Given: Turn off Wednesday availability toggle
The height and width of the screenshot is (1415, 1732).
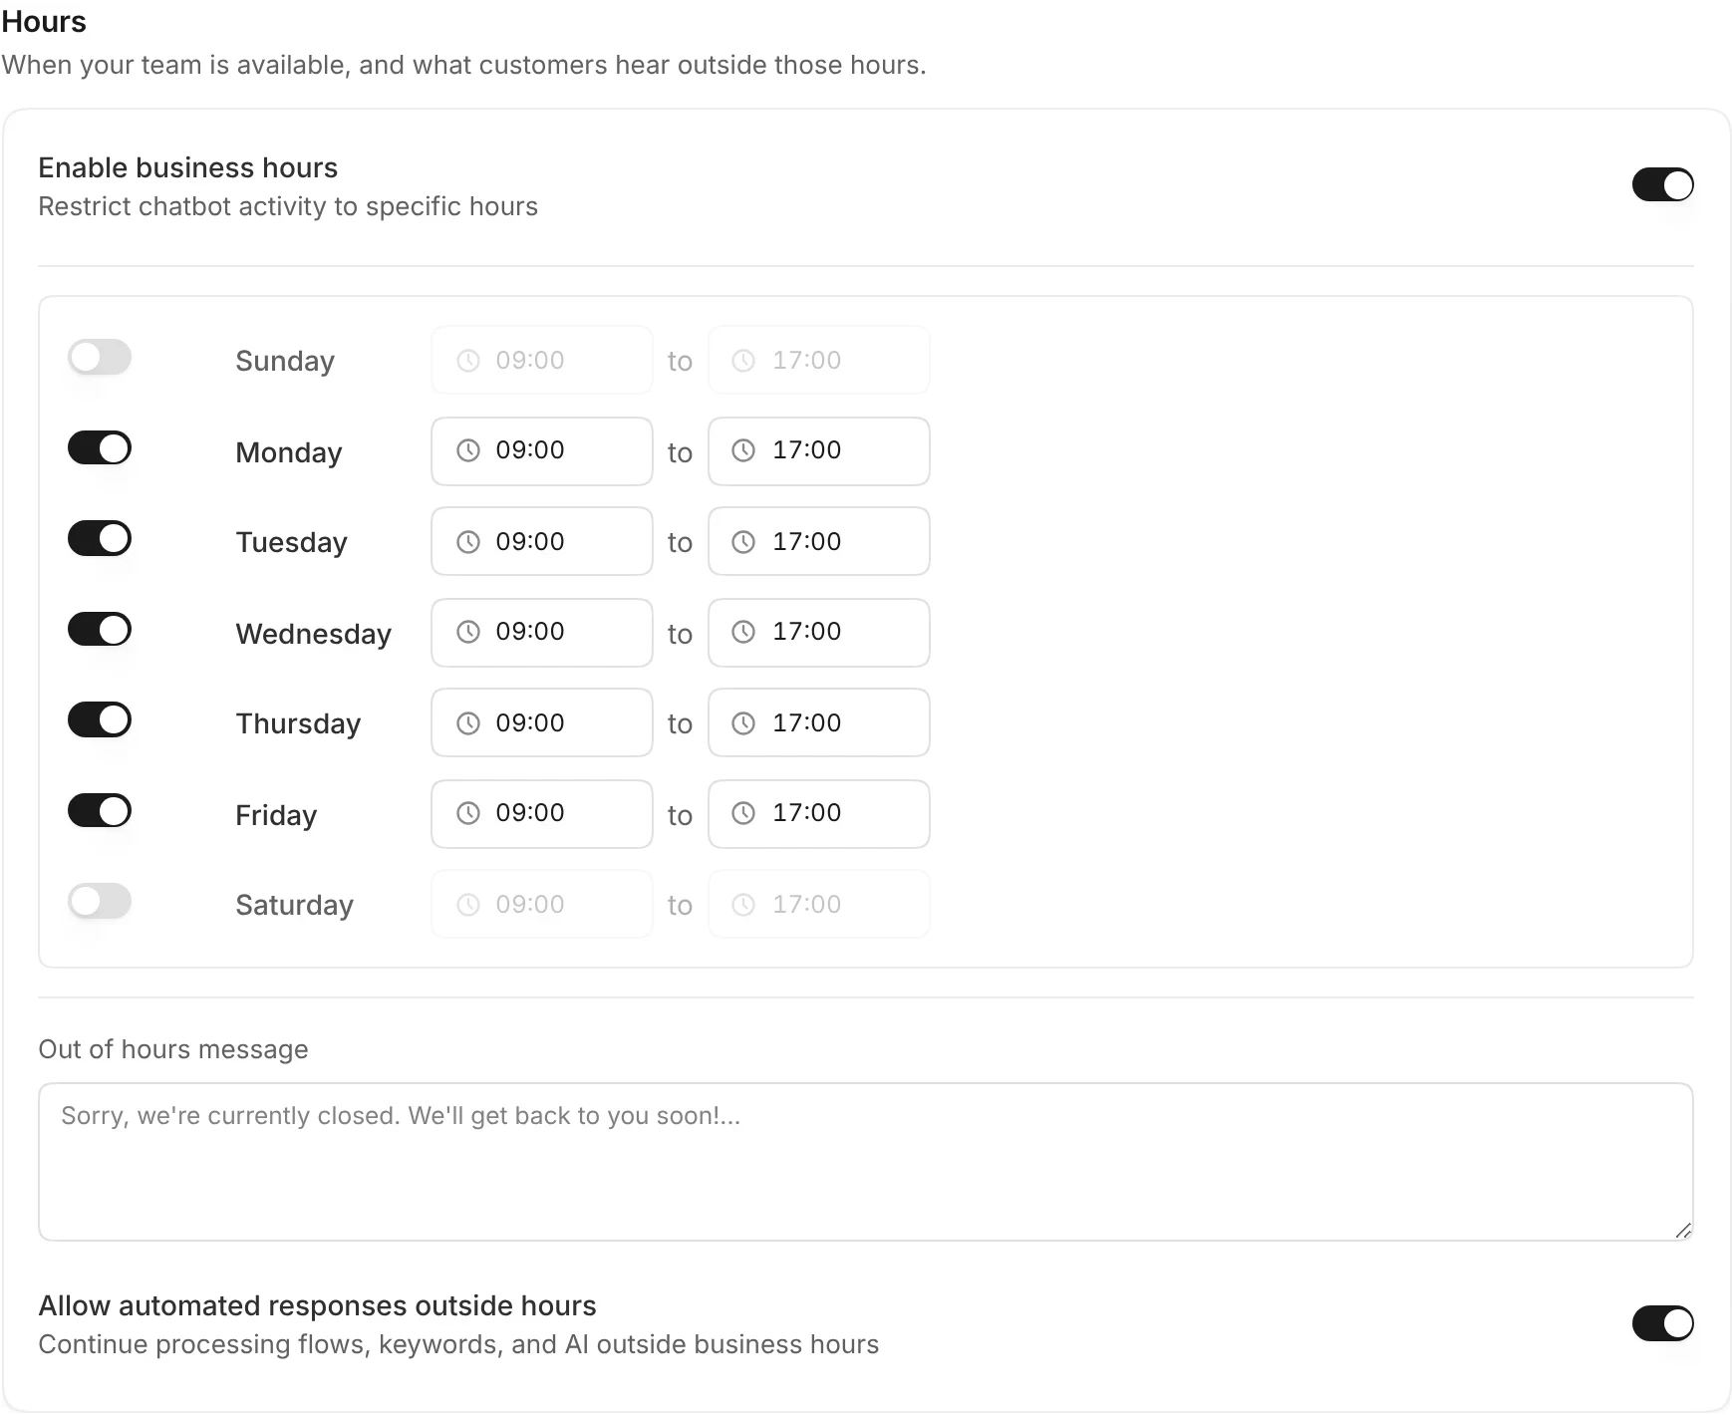Looking at the screenshot, I should pyautogui.click(x=100, y=629).
